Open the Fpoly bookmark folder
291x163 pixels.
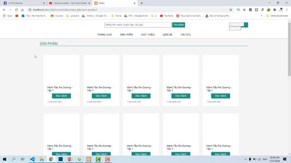pyautogui.click(x=116, y=16)
